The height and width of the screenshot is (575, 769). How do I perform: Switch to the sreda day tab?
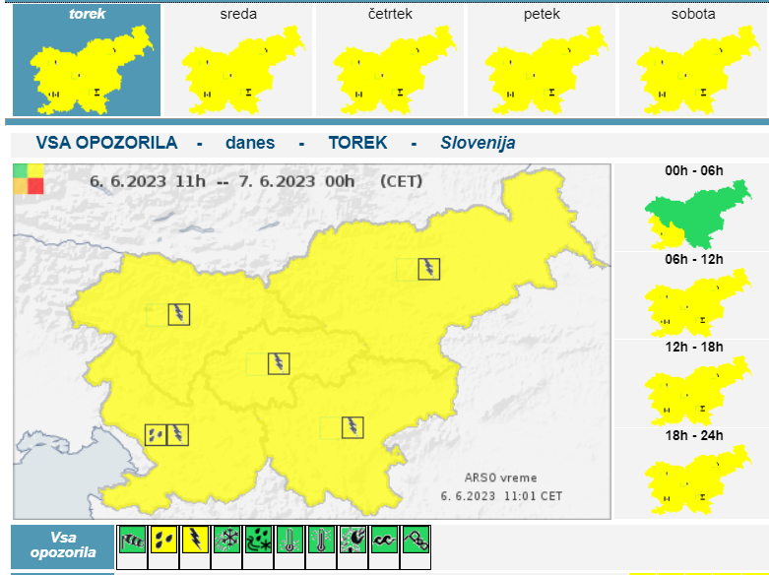(x=238, y=61)
